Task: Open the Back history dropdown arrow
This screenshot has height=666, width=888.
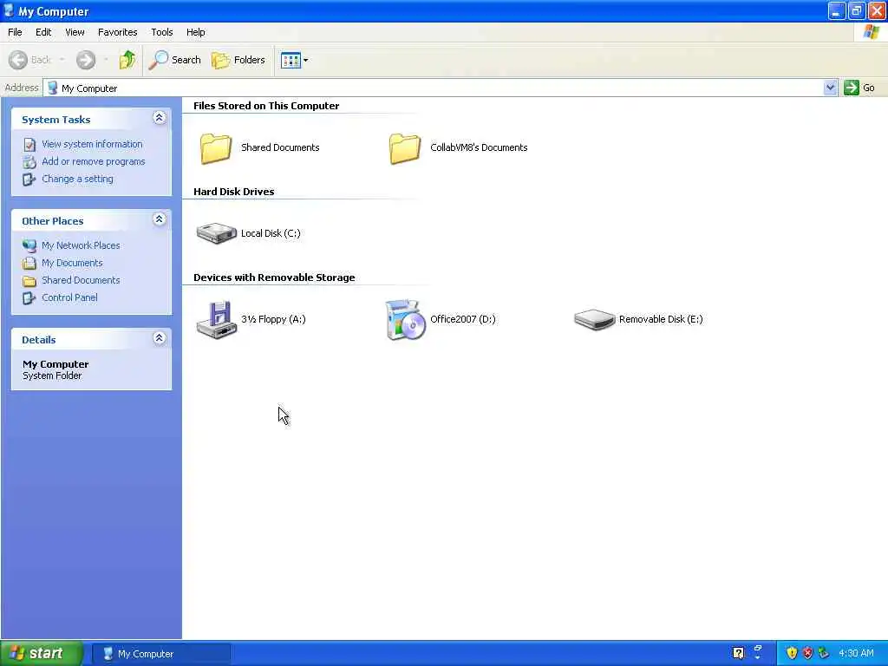Action: 62,60
